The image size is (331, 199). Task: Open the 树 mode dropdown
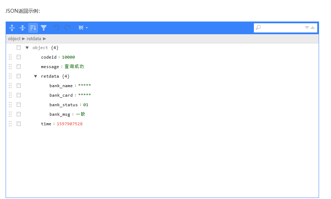click(83, 28)
